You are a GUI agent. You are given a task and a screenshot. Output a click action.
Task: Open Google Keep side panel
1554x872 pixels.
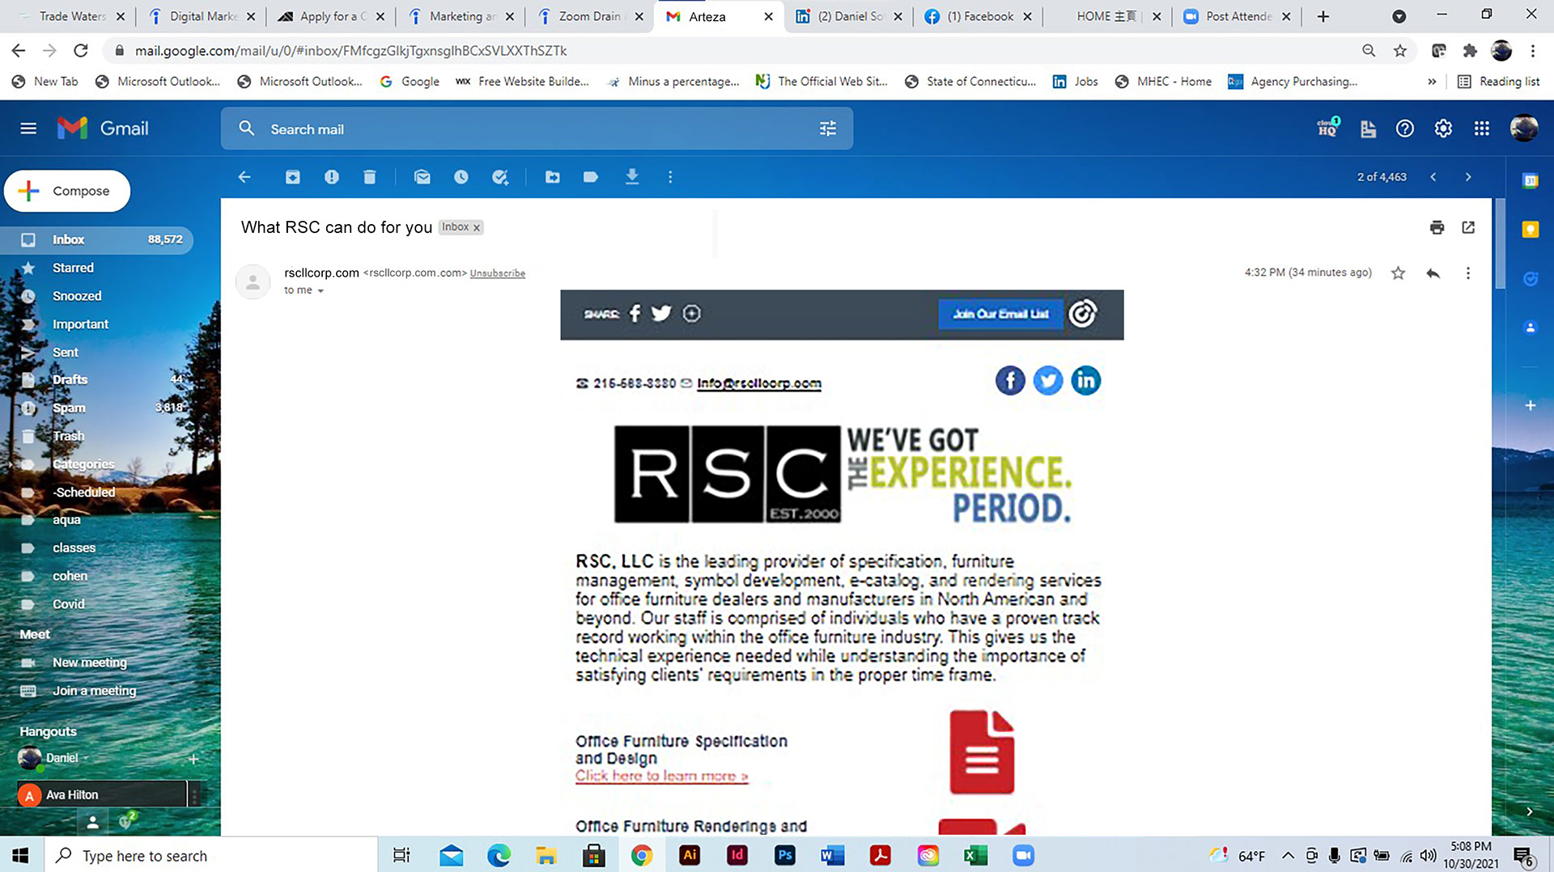(1530, 230)
